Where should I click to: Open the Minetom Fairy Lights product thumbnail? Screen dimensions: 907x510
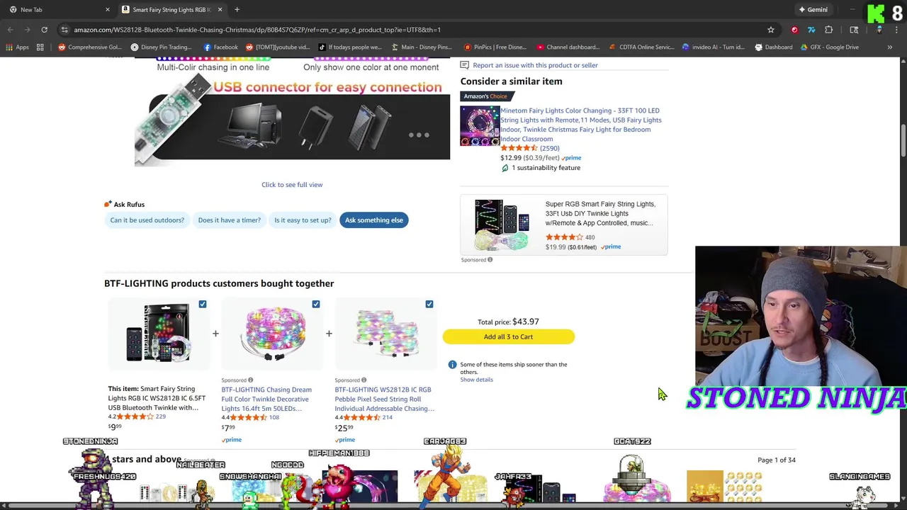pyautogui.click(x=480, y=126)
